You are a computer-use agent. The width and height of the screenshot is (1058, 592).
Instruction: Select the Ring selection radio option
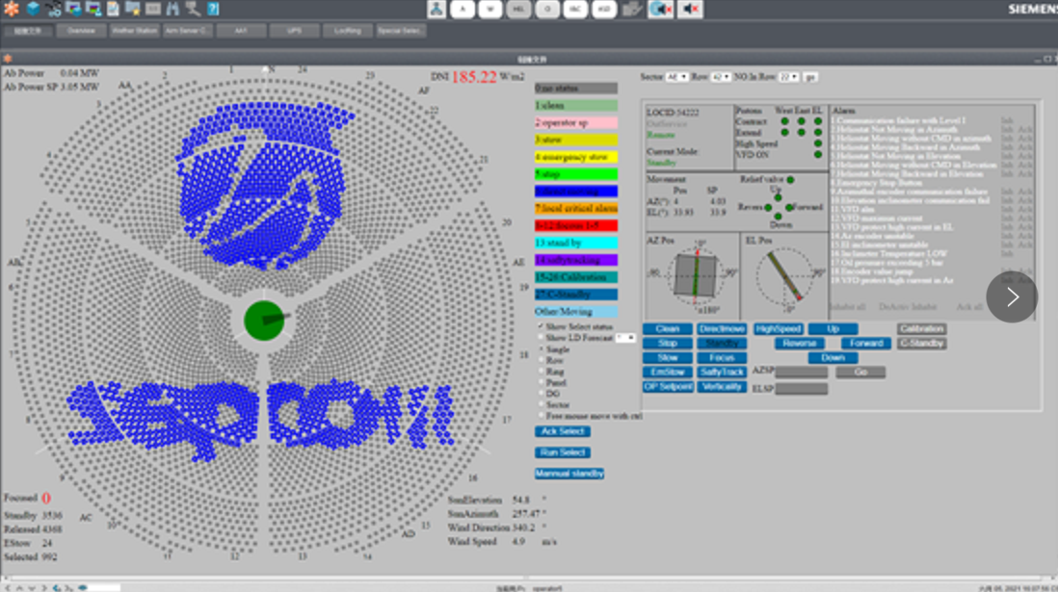point(541,373)
